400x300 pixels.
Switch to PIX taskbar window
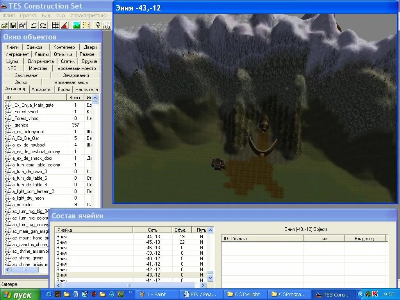200,295
